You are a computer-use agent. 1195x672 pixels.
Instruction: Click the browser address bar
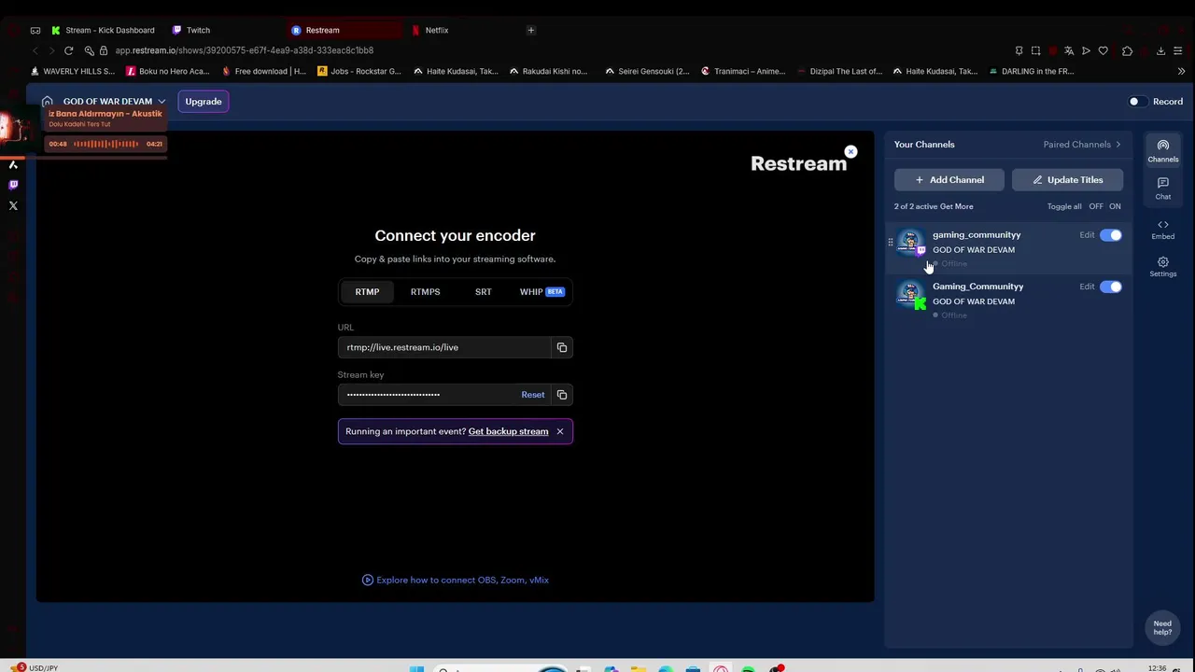point(551,50)
